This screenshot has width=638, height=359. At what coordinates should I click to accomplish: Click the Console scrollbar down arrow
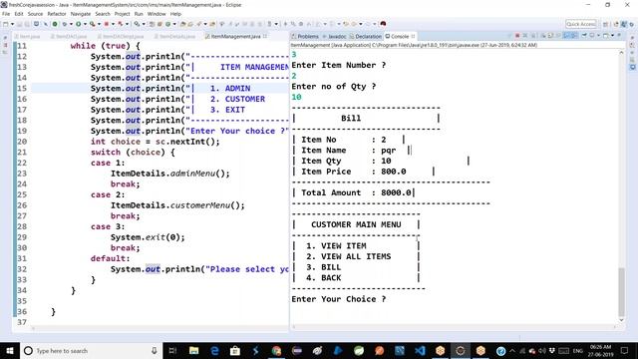click(621, 320)
